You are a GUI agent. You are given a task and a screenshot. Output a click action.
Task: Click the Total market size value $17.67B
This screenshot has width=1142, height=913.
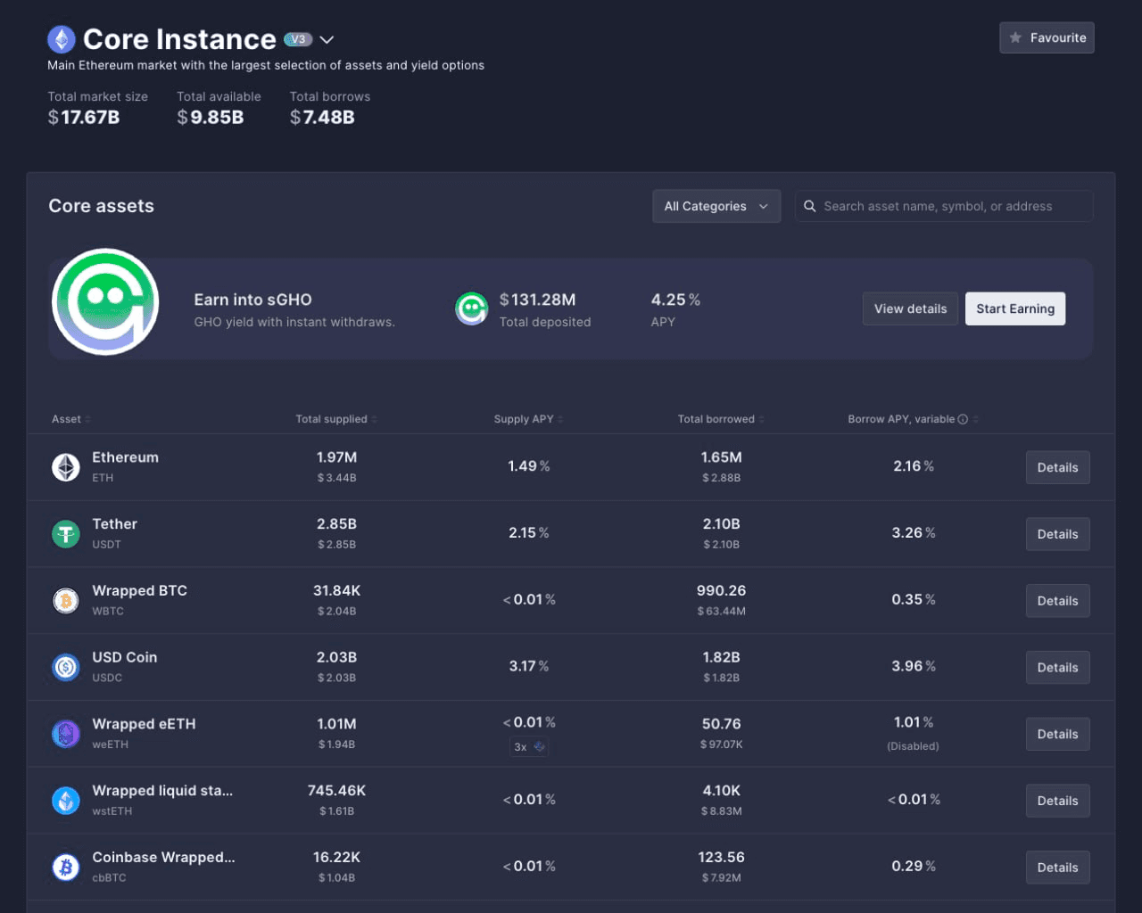point(84,118)
